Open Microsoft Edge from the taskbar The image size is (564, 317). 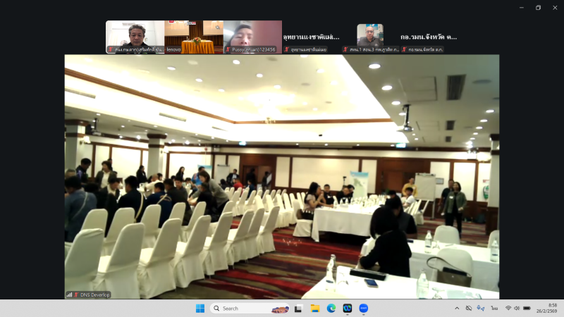coord(331,309)
